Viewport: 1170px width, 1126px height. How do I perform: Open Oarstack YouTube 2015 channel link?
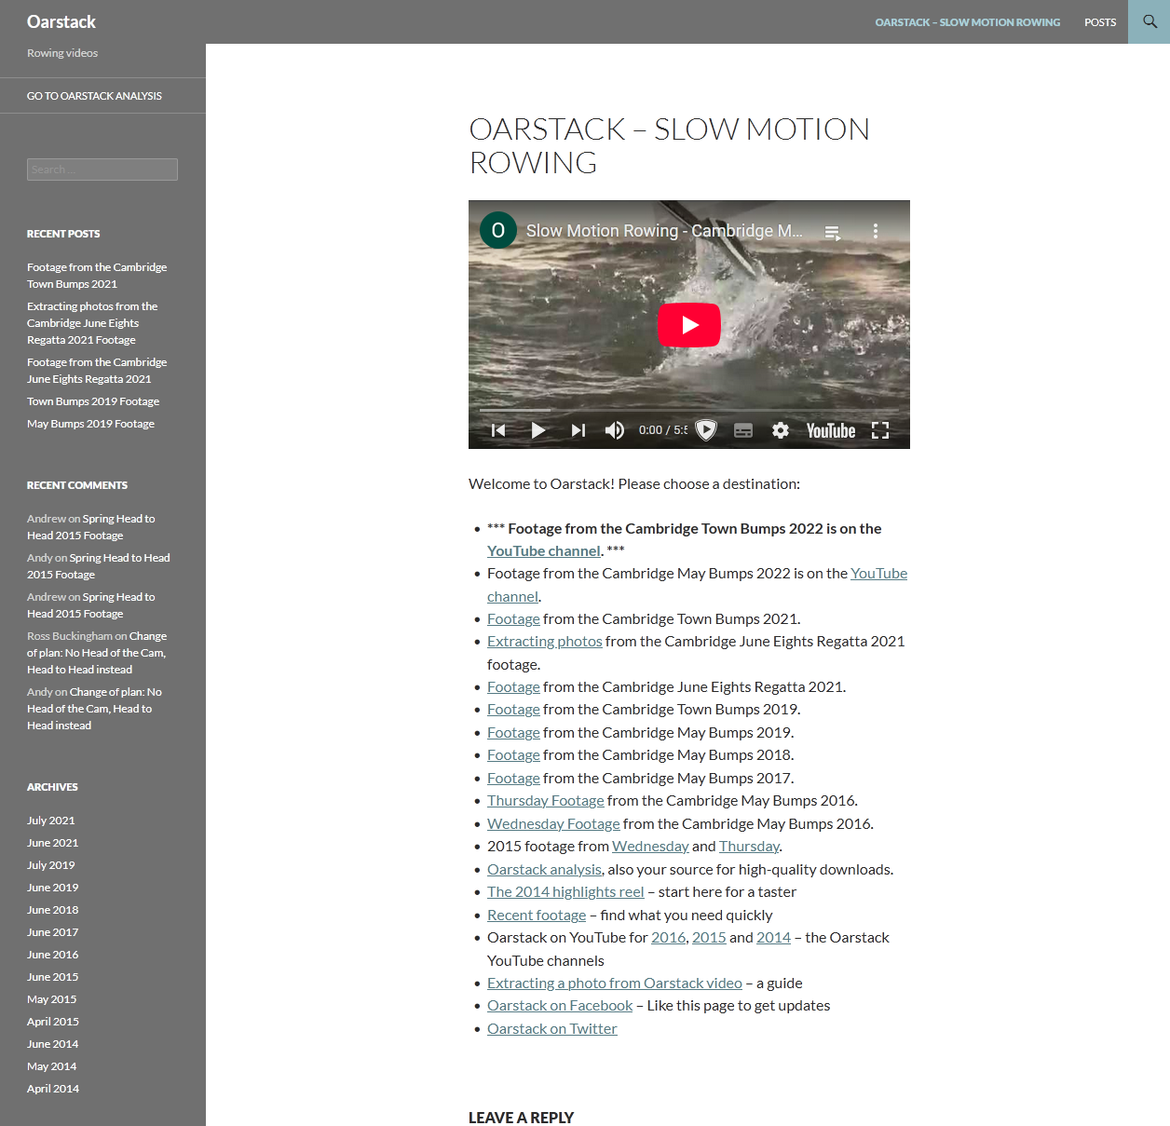tap(709, 938)
